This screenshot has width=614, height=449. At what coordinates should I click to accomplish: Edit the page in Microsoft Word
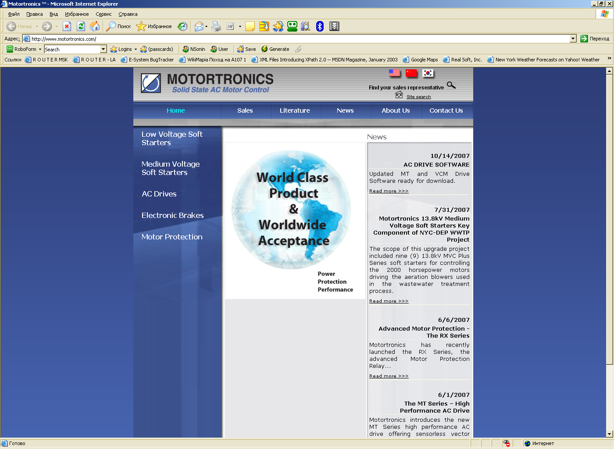229,26
